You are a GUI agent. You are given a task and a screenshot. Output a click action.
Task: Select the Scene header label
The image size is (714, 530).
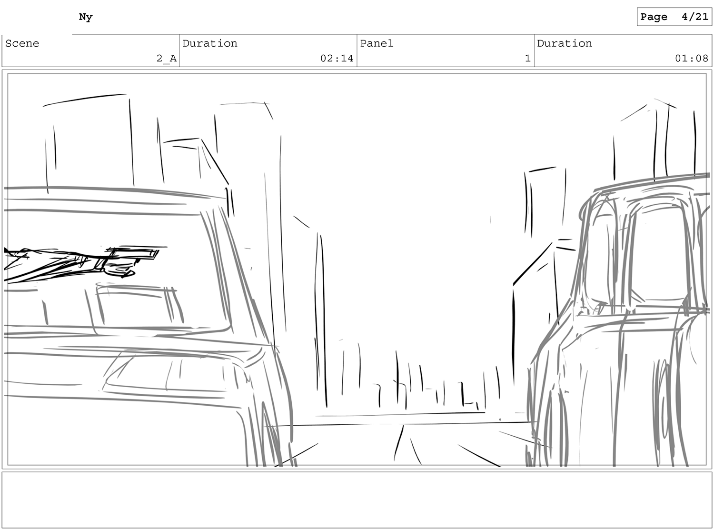point(22,43)
